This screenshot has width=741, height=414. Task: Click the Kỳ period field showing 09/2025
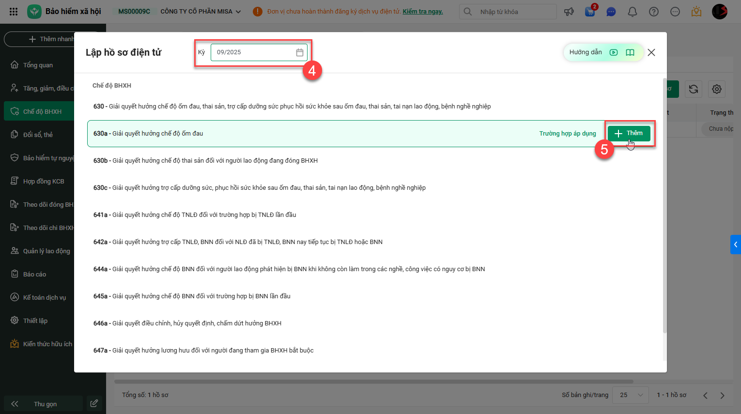pos(259,52)
